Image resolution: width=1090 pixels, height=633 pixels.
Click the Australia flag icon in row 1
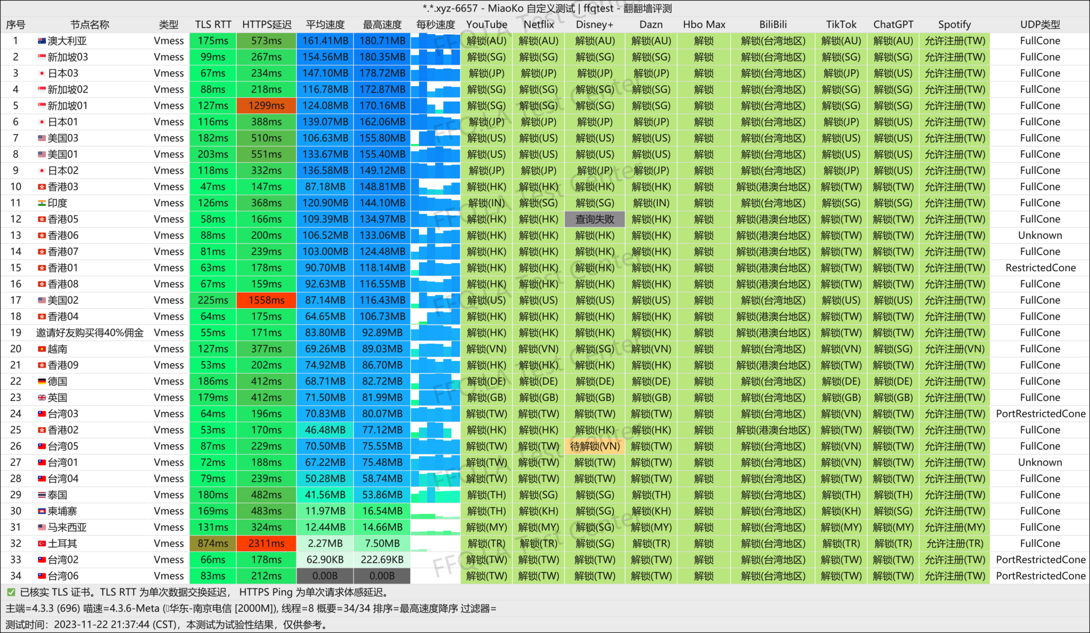click(42, 41)
